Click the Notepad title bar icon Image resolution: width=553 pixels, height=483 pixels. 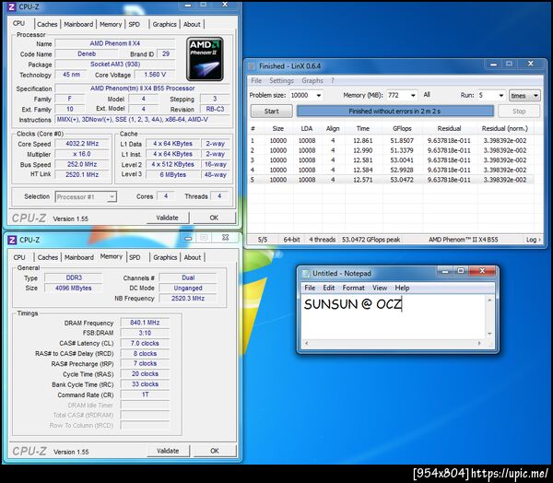[x=306, y=274]
